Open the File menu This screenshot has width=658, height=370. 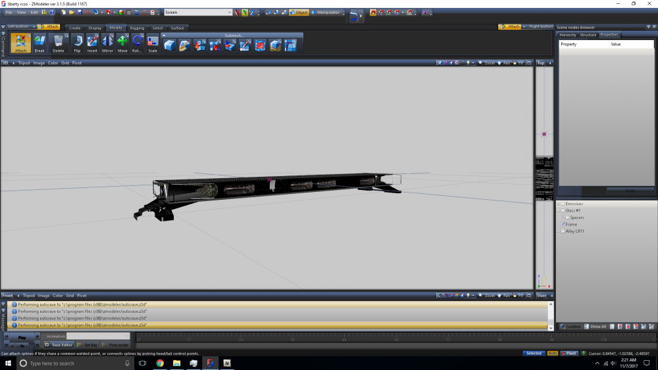click(9, 12)
